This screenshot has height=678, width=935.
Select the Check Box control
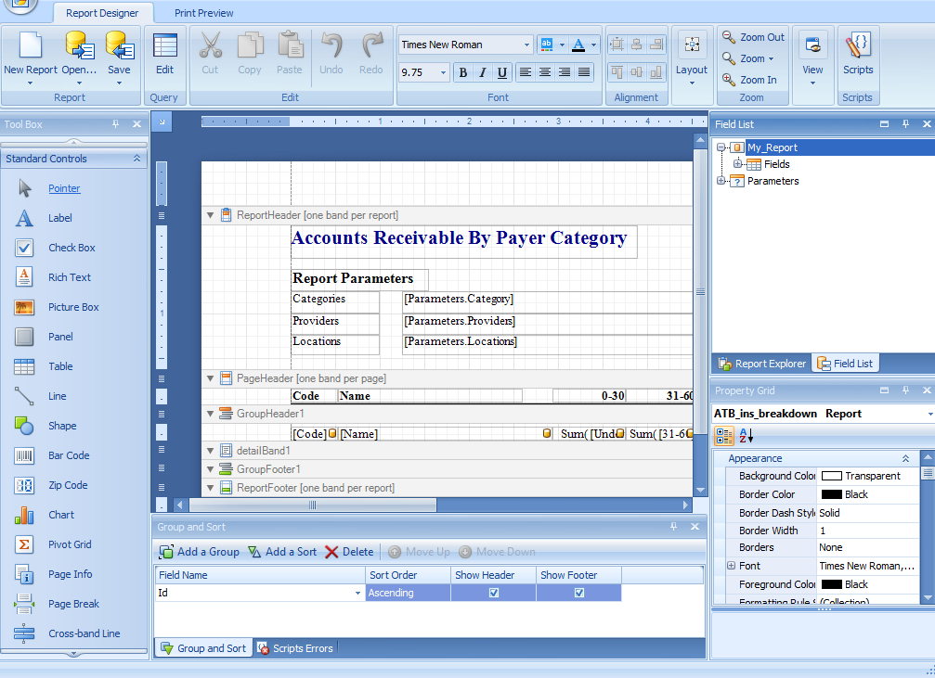71,248
